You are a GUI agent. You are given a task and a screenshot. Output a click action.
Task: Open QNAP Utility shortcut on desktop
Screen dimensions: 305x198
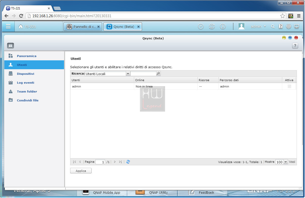coord(152,192)
